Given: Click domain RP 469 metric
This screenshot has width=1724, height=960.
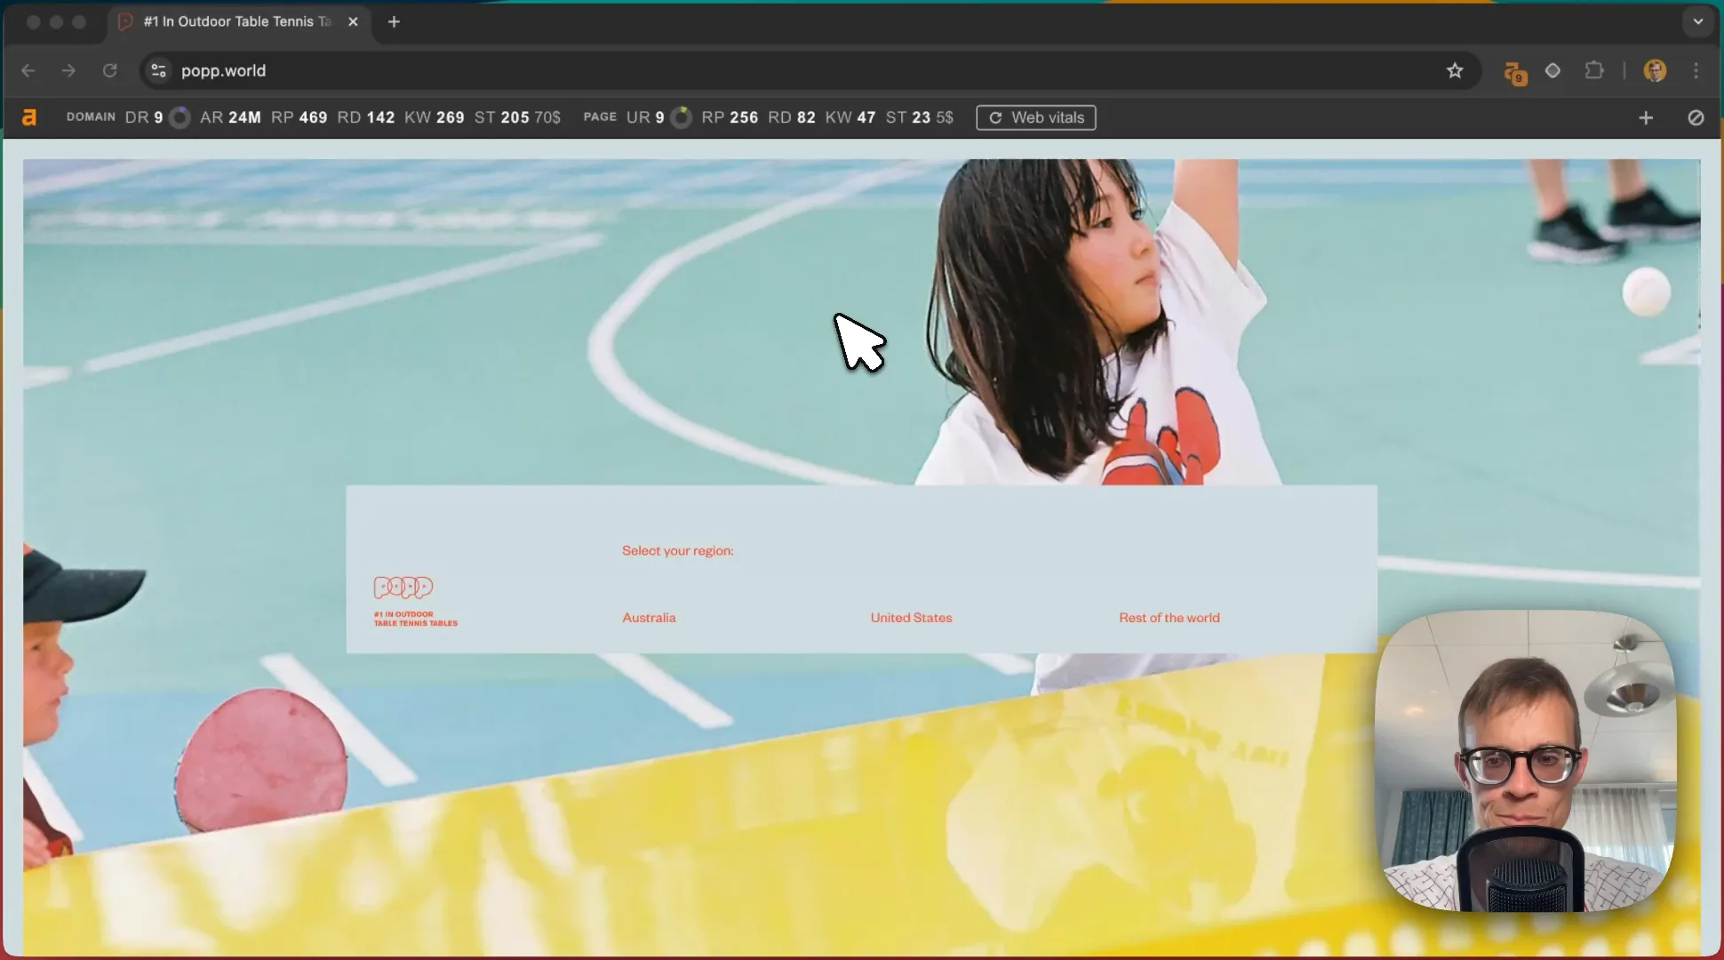Looking at the screenshot, I should [299, 117].
